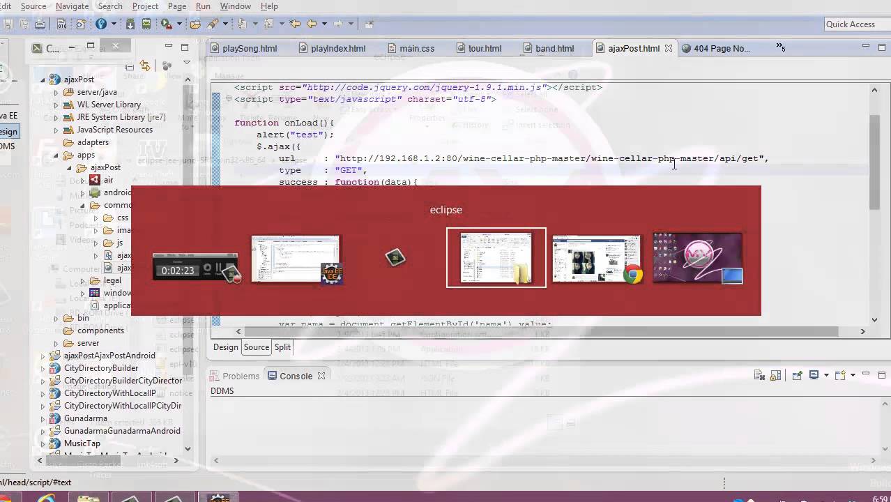This screenshot has width=891, height=502.
Task: Select CityDirectoryBuilder project
Action: coord(101,368)
